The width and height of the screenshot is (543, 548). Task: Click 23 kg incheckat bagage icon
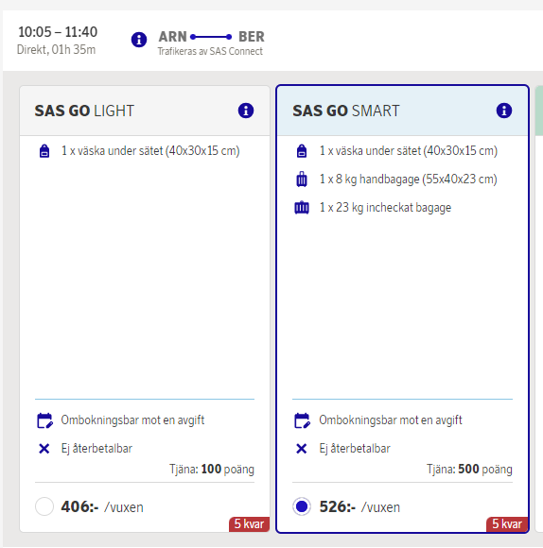point(302,208)
